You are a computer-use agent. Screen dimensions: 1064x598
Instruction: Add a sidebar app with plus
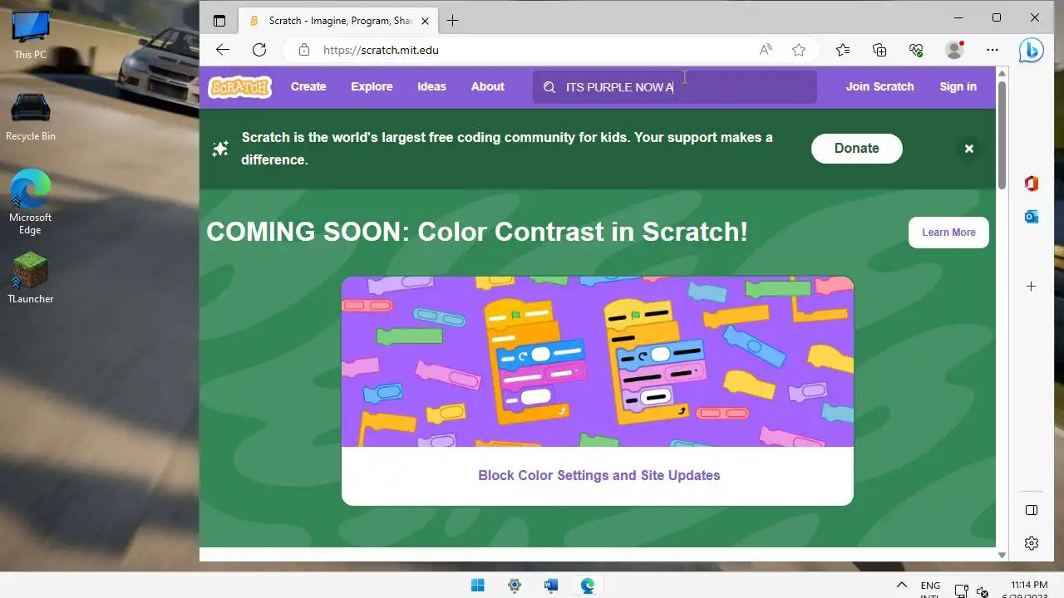1032,286
